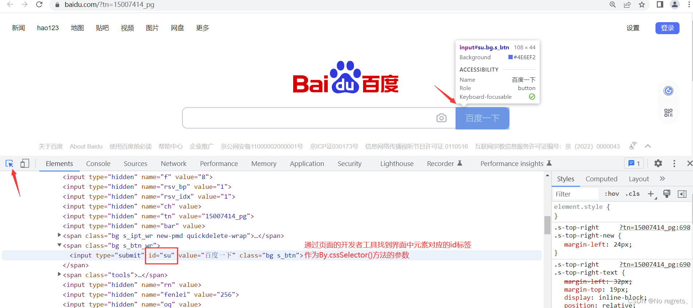Activate the inspect element picker tool
Image resolution: width=693 pixels, height=308 pixels.
coord(9,163)
